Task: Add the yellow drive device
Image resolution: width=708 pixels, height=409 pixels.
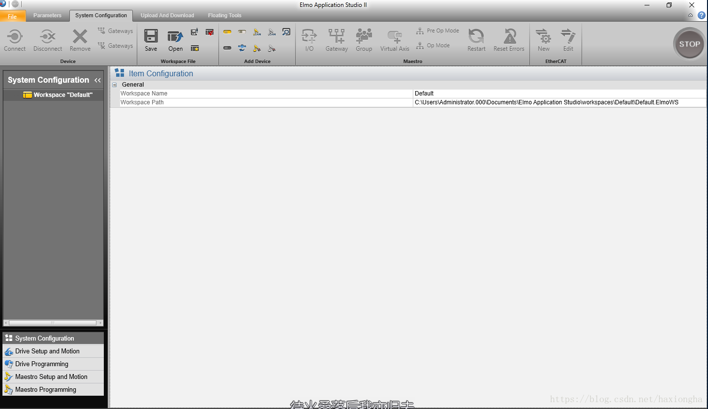Action: [227, 32]
